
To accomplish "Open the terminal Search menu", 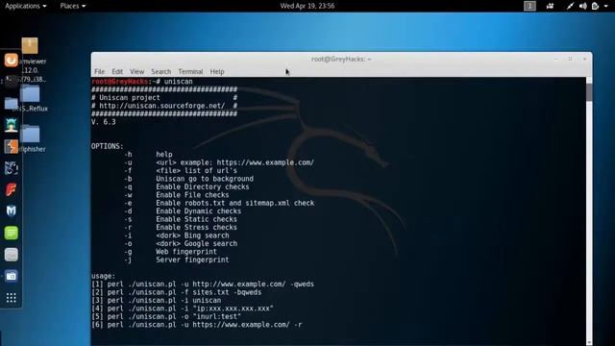I will point(161,71).
